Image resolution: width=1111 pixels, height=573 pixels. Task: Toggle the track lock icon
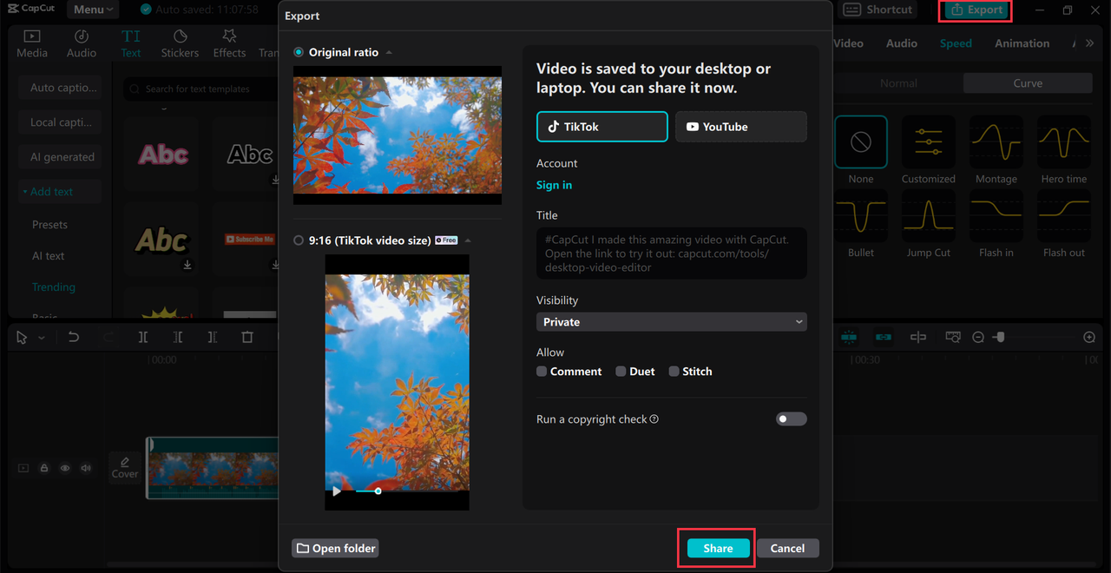coord(44,468)
